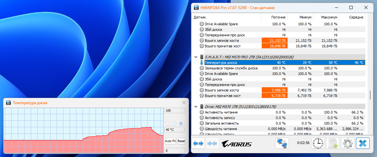The width and height of the screenshot is (377, 157).
Task: Click 66.2 % average in Загальна активність row
Action: click(x=352, y=123)
